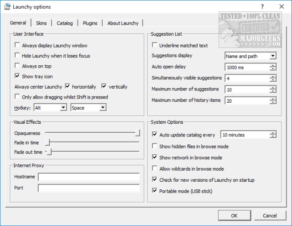Image resolution: width=292 pixels, height=226 pixels.
Task: Increase maximum number of suggestions
Action: click(x=273, y=88)
